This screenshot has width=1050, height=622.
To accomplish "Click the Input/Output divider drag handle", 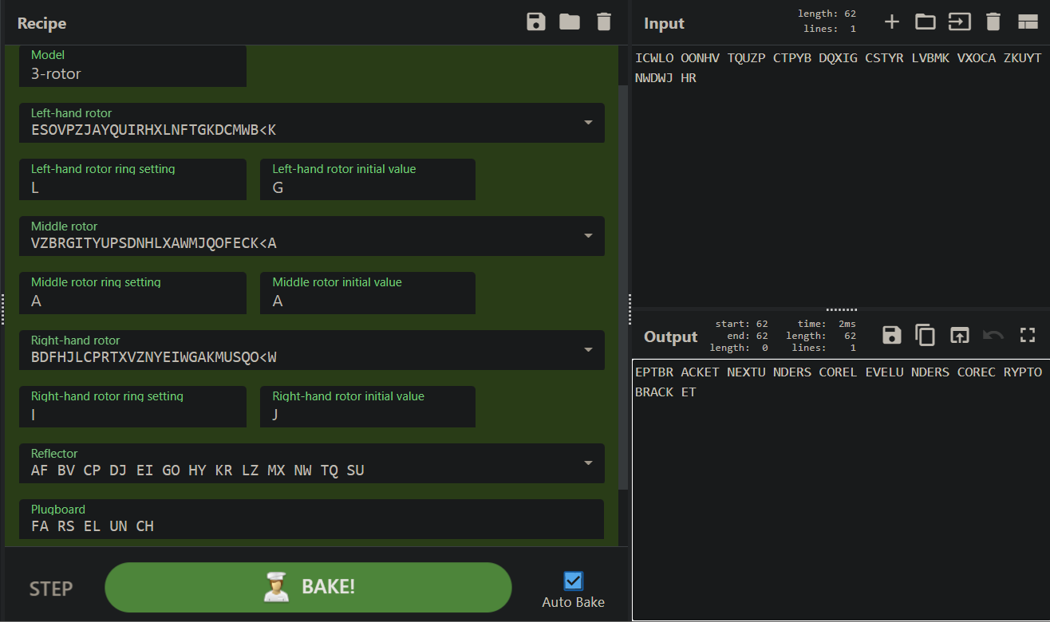I will [x=841, y=309].
